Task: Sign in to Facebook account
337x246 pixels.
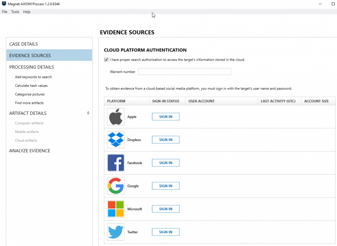Action: [166, 163]
